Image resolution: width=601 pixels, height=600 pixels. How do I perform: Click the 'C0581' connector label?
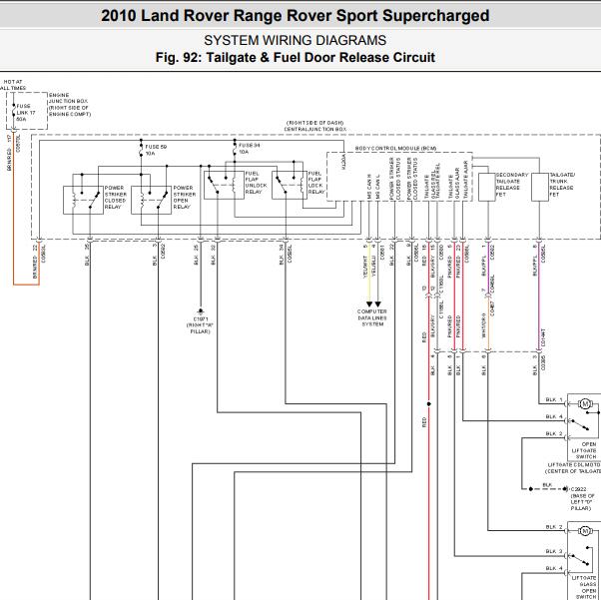[381, 253]
